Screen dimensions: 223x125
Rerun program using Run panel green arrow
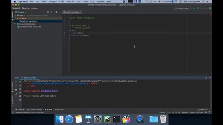(16, 82)
